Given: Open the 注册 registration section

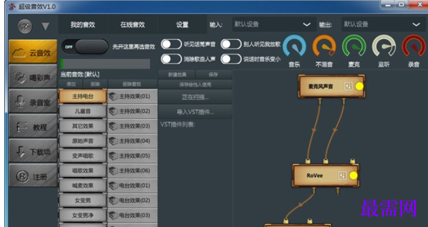Looking at the screenshot, I should [x=33, y=176].
